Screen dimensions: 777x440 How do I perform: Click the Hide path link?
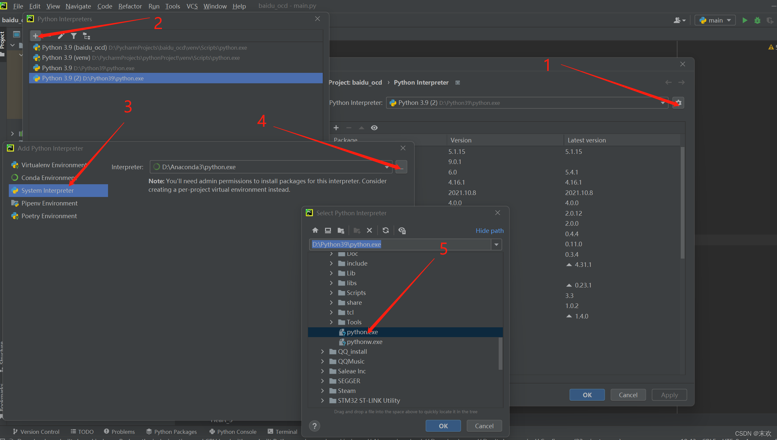[x=489, y=231]
